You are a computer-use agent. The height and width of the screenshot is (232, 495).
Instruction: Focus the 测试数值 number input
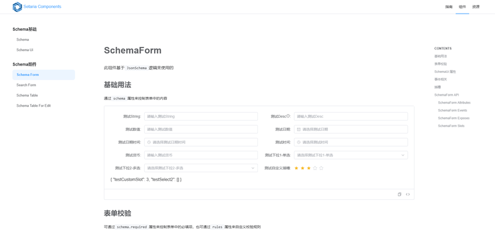[x=201, y=130]
